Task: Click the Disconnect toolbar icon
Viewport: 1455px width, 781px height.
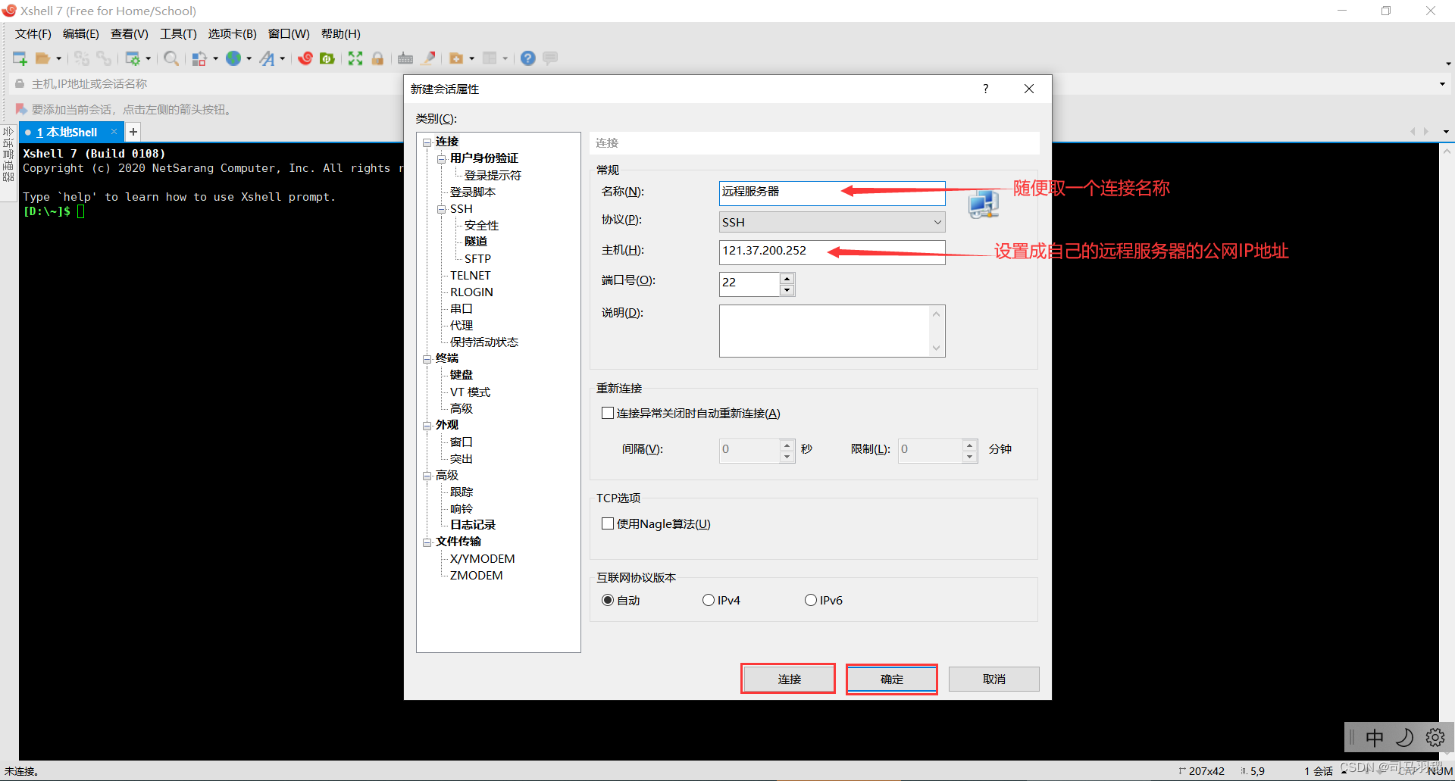Action: click(x=82, y=58)
